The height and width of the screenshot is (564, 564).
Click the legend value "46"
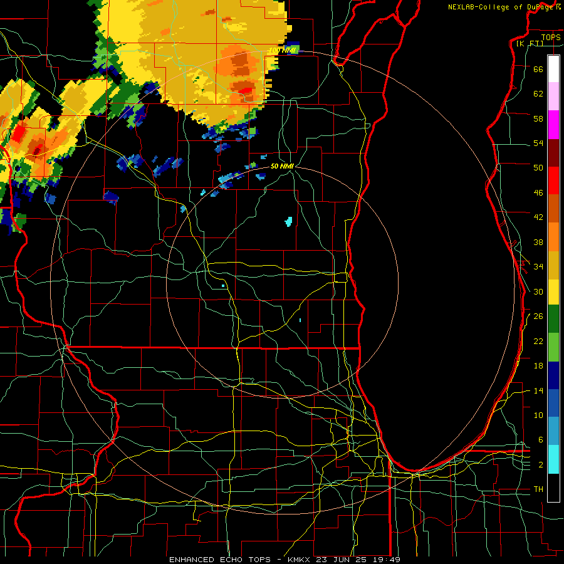tap(538, 193)
